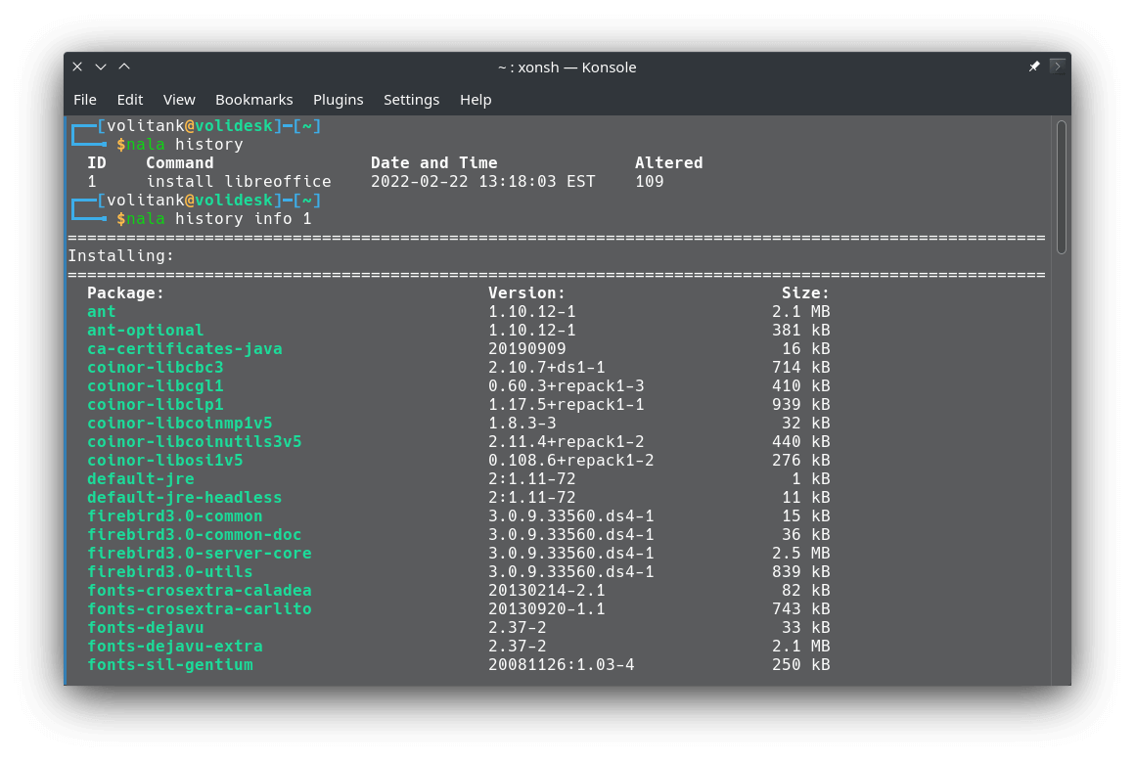Viewport: 1135px width, 761px height.
Task: Click the 'fonts-dejavu-extra' package name
Action: (175, 647)
